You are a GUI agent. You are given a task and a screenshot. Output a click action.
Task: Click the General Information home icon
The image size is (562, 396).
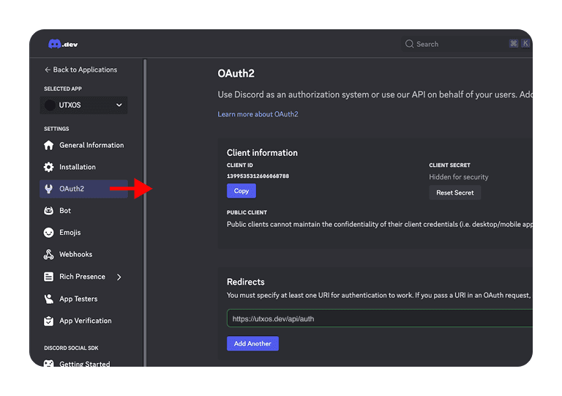coord(49,145)
